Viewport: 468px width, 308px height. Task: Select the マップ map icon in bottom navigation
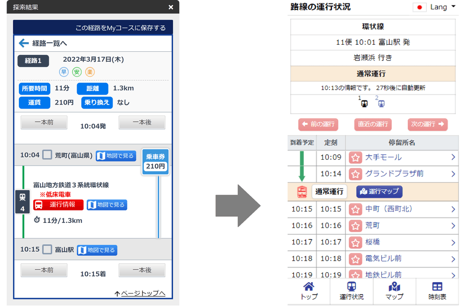click(x=394, y=289)
